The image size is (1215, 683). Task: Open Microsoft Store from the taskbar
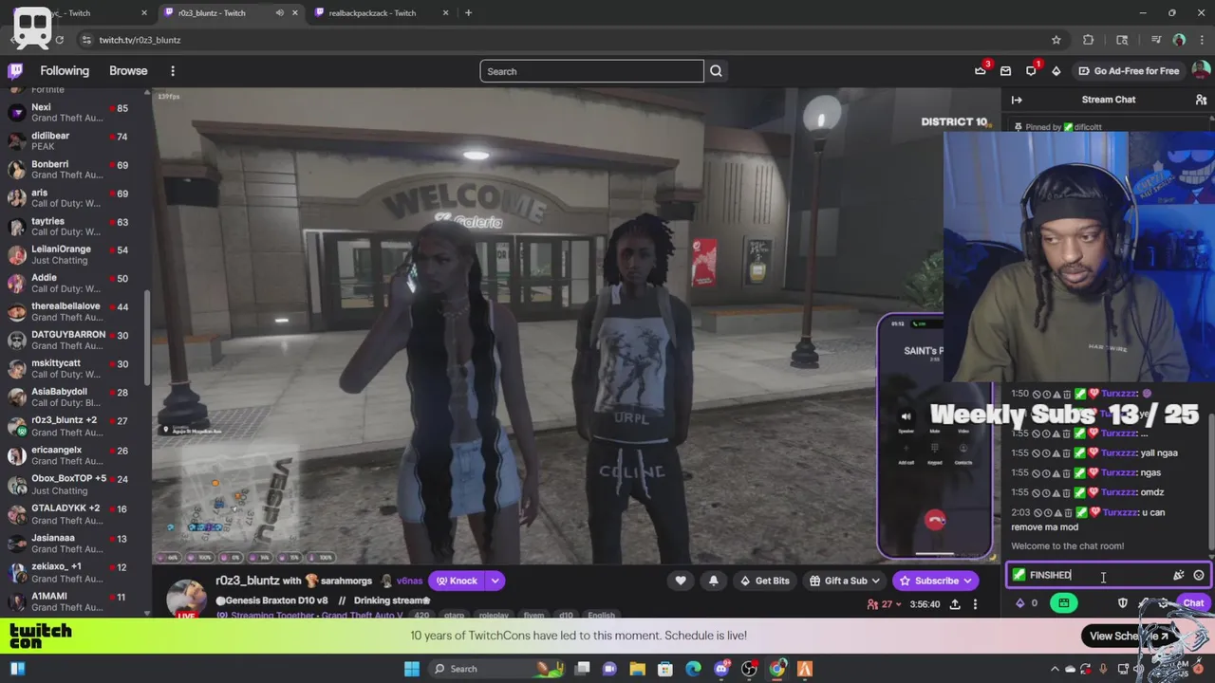(665, 669)
